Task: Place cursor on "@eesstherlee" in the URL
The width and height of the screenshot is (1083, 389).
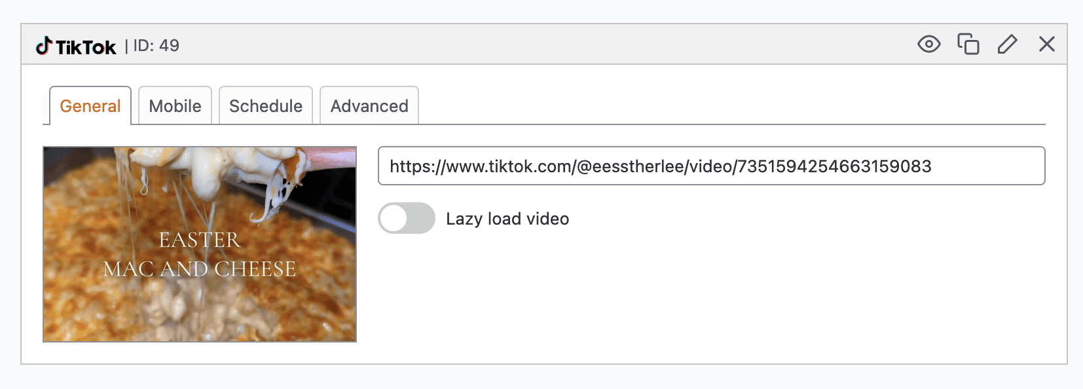Action: tap(630, 166)
